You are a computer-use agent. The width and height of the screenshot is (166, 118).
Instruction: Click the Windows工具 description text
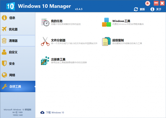coord(128,24)
